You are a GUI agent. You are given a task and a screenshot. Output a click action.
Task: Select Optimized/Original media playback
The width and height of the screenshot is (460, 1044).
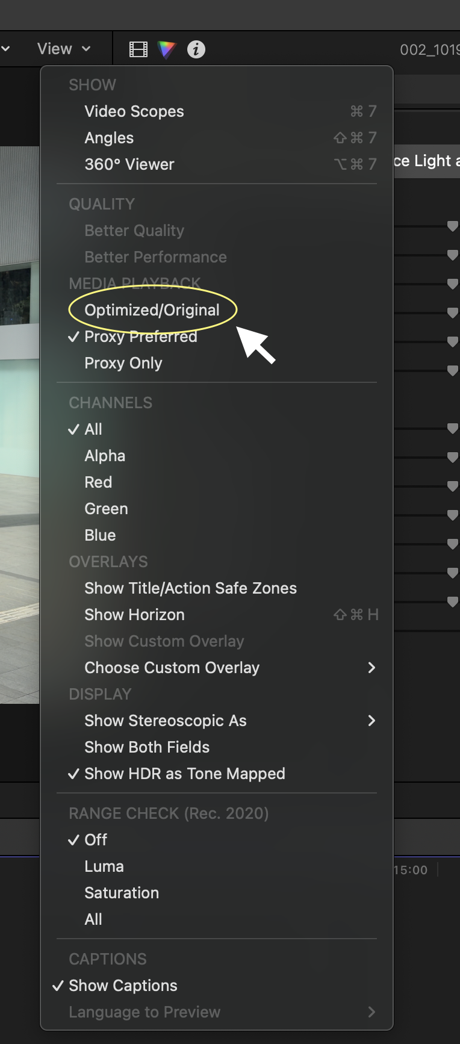pos(152,310)
